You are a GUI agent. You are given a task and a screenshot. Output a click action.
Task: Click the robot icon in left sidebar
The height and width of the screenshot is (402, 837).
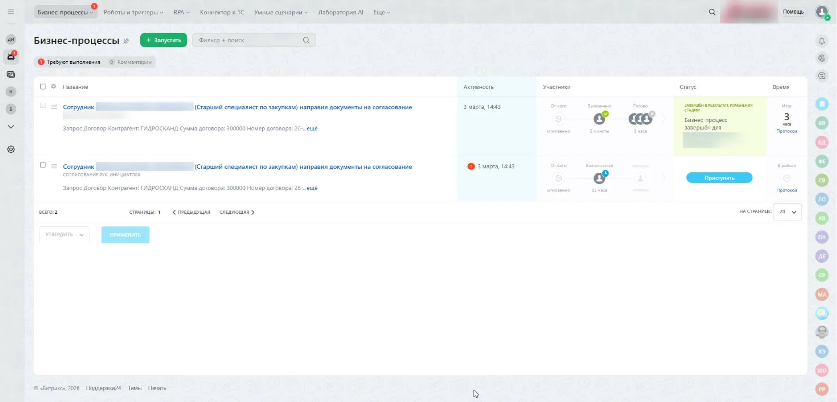(x=11, y=57)
